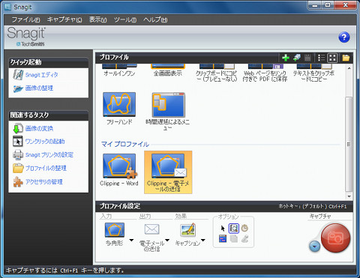Image resolution: width=360 pixels, height=278 pixels.
Task: Click the blue help question mark icon
Action: tap(344, 37)
